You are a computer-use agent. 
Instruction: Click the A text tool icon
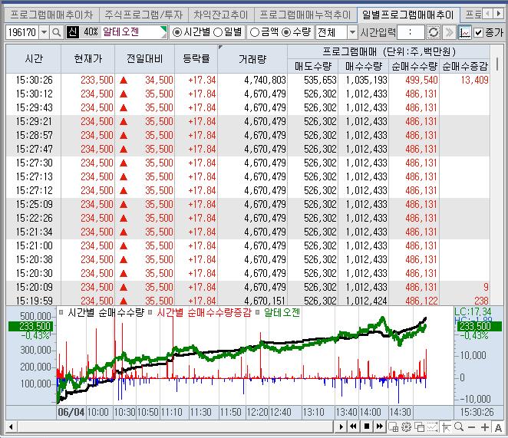[498, 427]
